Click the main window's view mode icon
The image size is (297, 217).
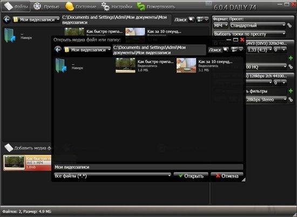(x=200, y=19)
